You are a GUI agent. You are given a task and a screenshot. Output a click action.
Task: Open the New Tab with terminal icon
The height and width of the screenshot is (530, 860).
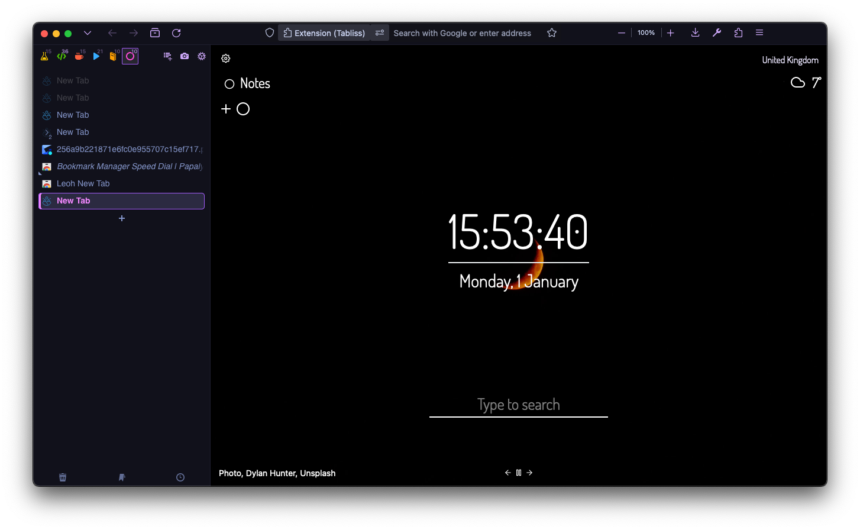(x=122, y=132)
